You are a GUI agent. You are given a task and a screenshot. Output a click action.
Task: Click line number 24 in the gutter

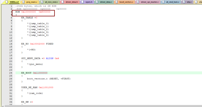(x=11, y=73)
